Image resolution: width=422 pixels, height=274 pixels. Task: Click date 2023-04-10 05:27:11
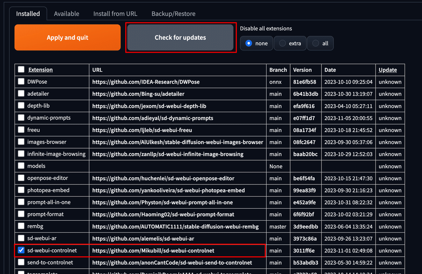[x=349, y=106]
